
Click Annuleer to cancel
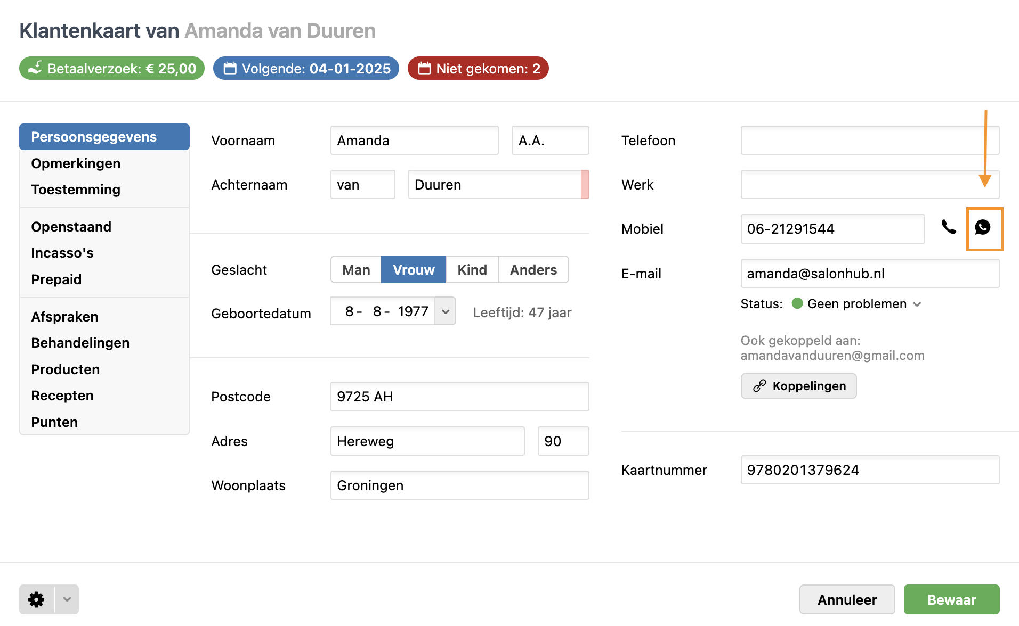coord(847,600)
